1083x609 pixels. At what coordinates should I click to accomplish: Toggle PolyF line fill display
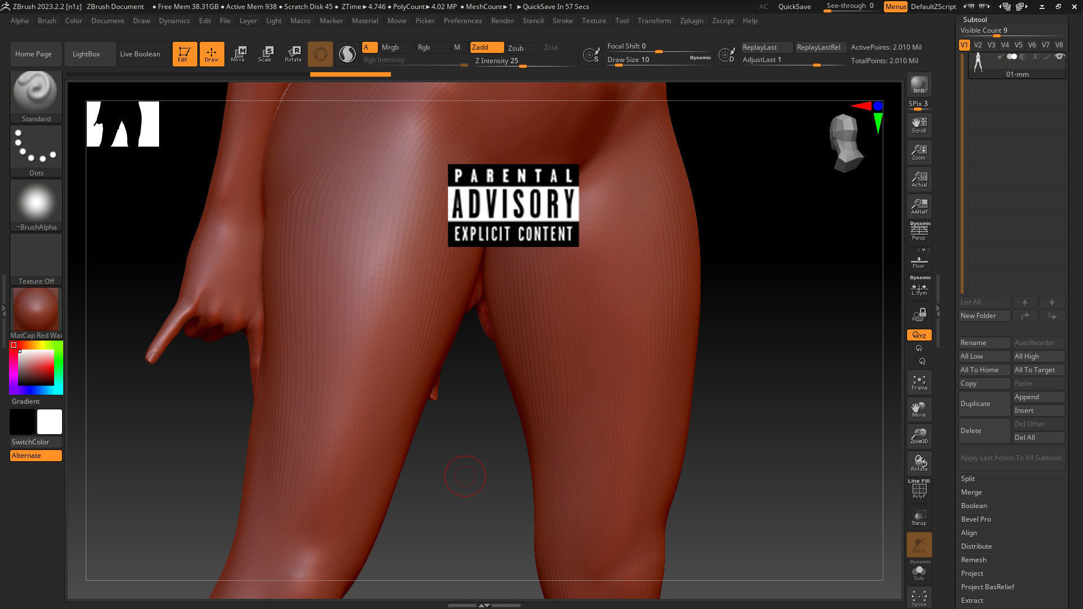click(919, 489)
